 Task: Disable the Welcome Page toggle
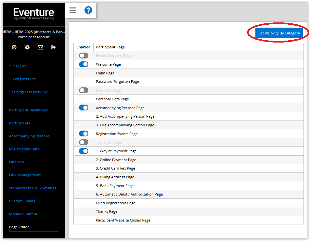coord(84,64)
